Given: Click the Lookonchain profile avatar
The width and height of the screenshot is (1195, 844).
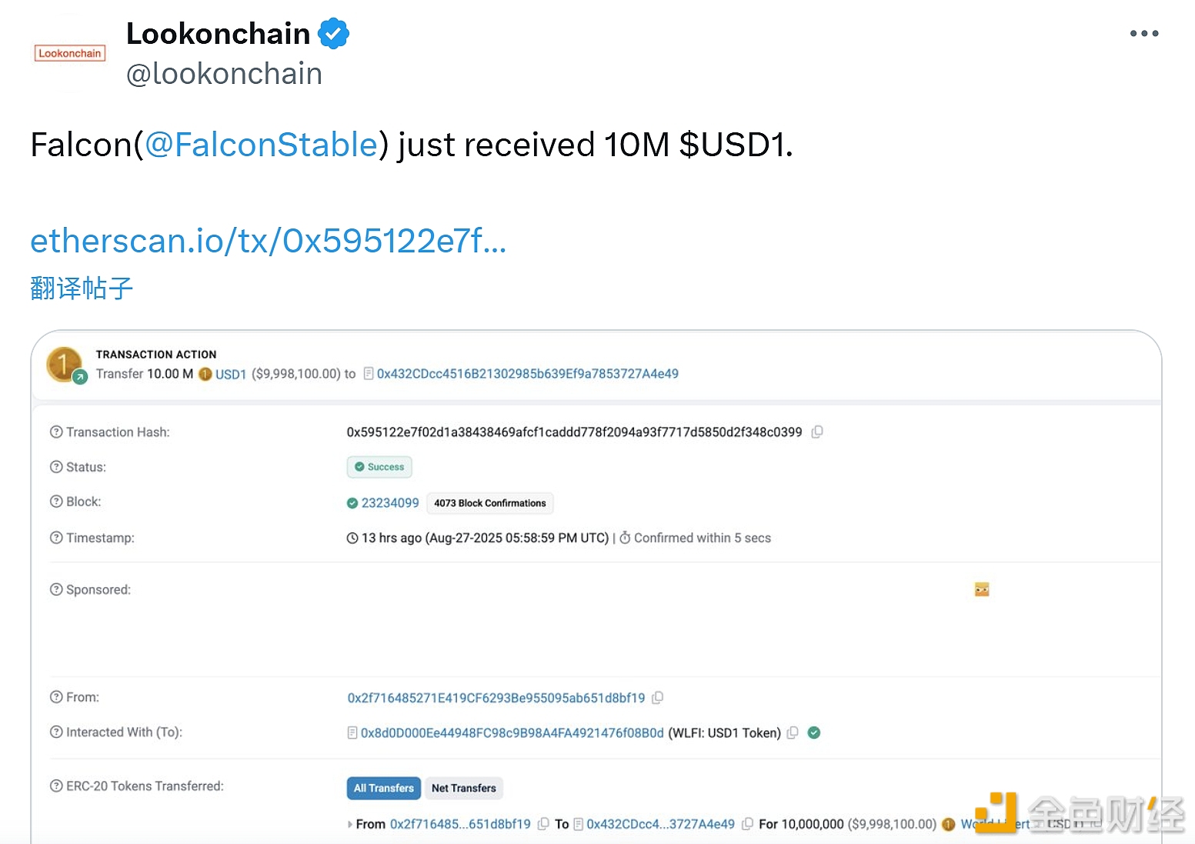Looking at the screenshot, I should 70,53.
